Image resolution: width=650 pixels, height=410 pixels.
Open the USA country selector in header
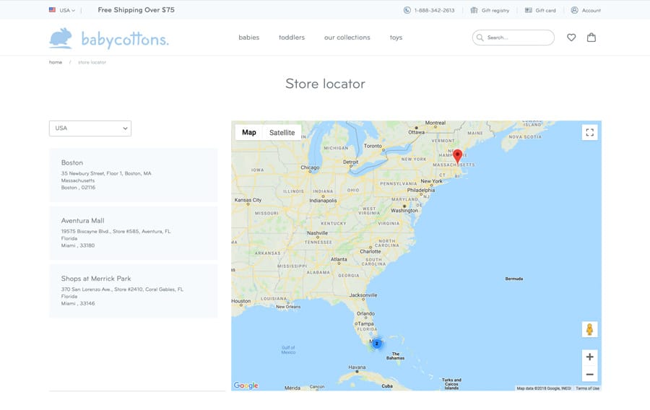coord(68,10)
